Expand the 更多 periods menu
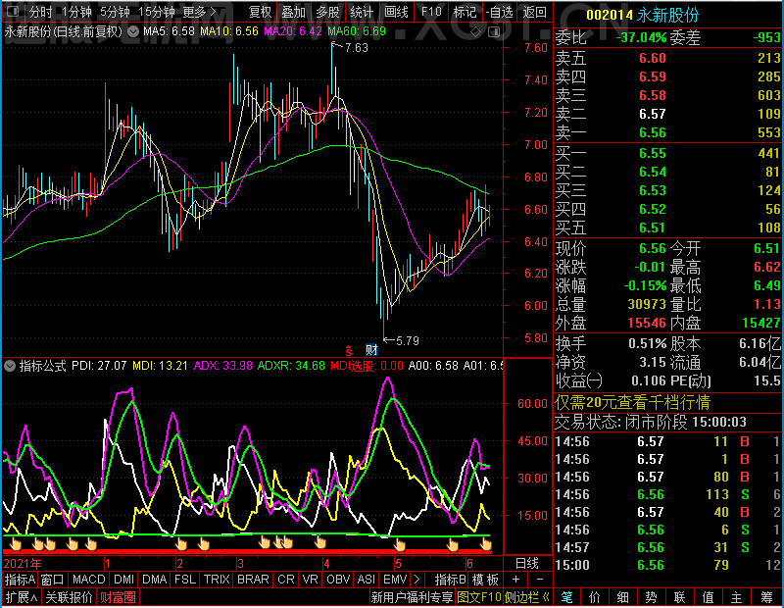 click(x=199, y=12)
